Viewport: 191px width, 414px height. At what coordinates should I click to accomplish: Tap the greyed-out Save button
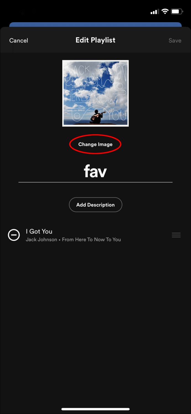[x=175, y=40]
